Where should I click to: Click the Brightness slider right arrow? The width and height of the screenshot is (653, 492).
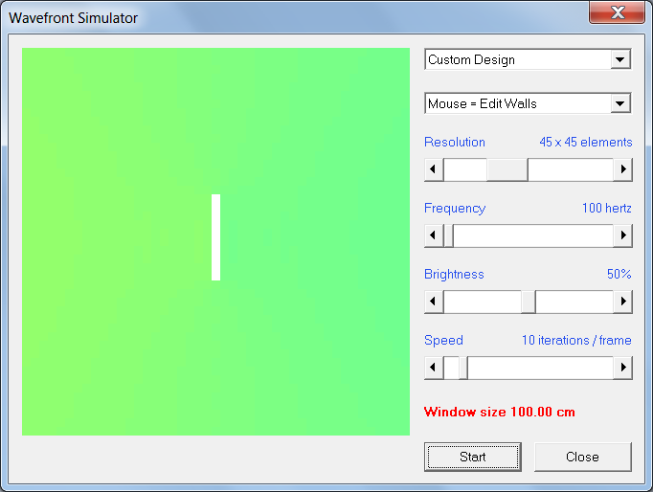point(623,302)
